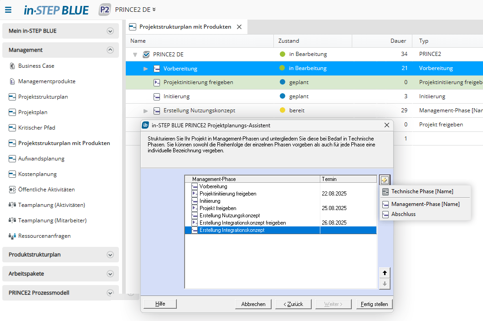Screen dimensions: 483x321
Task: Click the add phase icon button
Action: click(x=385, y=180)
